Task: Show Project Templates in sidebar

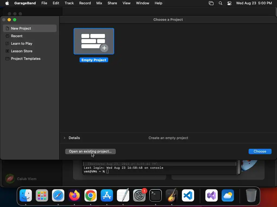Action: point(30,58)
